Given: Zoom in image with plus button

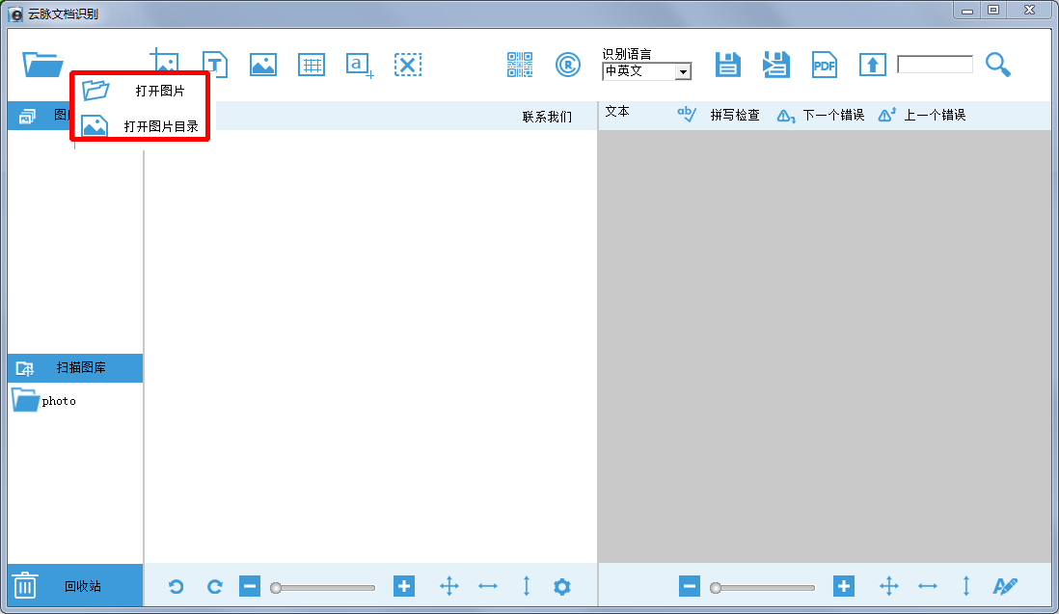Looking at the screenshot, I should click(x=404, y=586).
